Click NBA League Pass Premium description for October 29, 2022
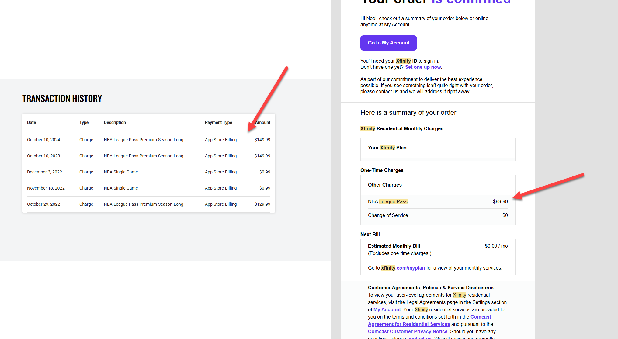This screenshot has height=339, width=618. 144,204
